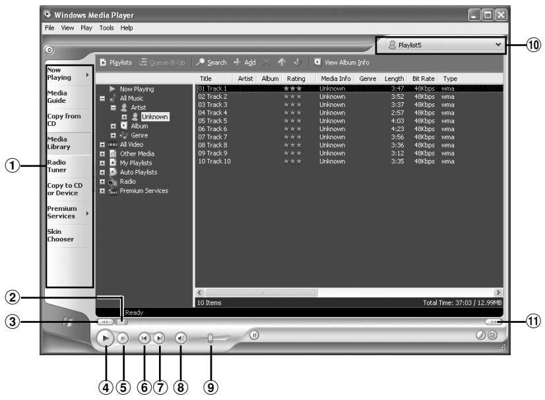Image resolution: width=545 pixels, height=400 pixels.
Task: Click the fast forward button
Action: point(494,322)
